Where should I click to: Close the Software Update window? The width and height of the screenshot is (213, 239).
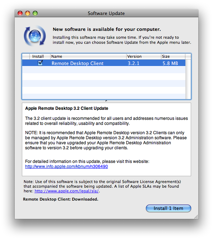pos(20,13)
